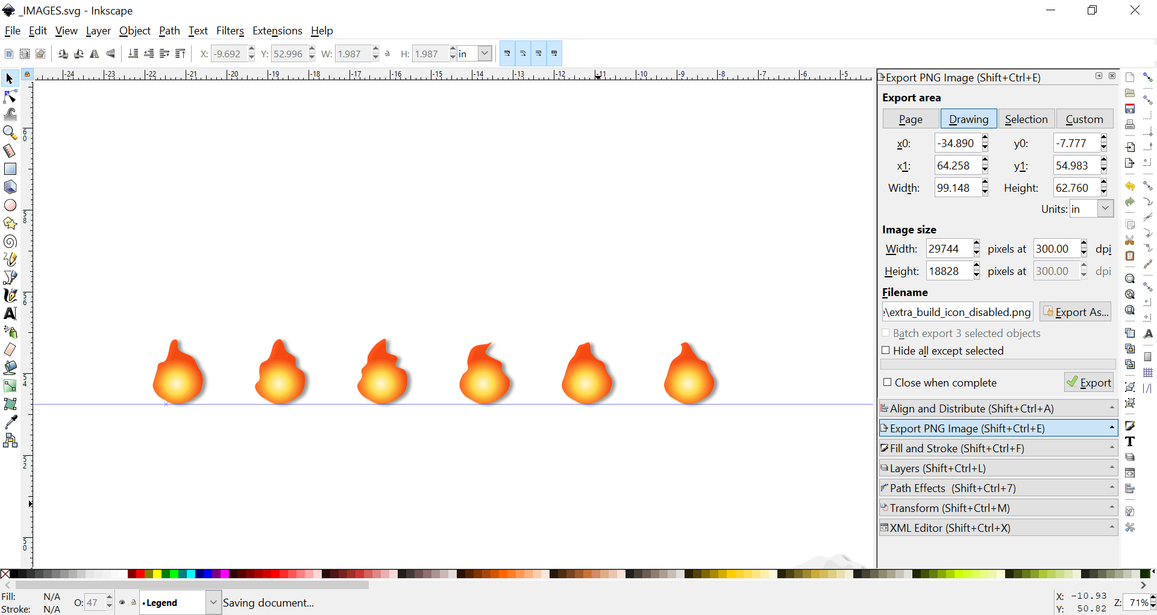Choose the Spiral tool

(x=10, y=241)
